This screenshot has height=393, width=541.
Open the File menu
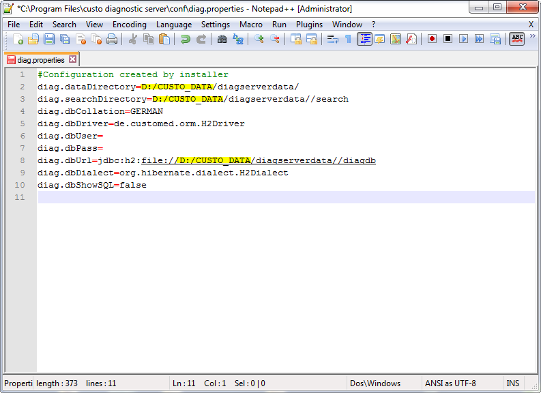pos(14,25)
